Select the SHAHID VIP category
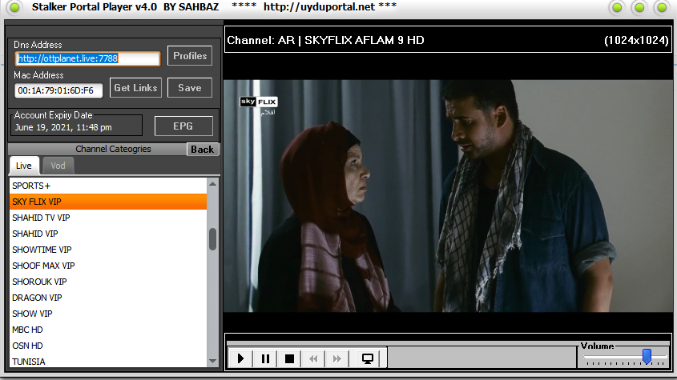677x380 pixels. pyautogui.click(x=108, y=234)
